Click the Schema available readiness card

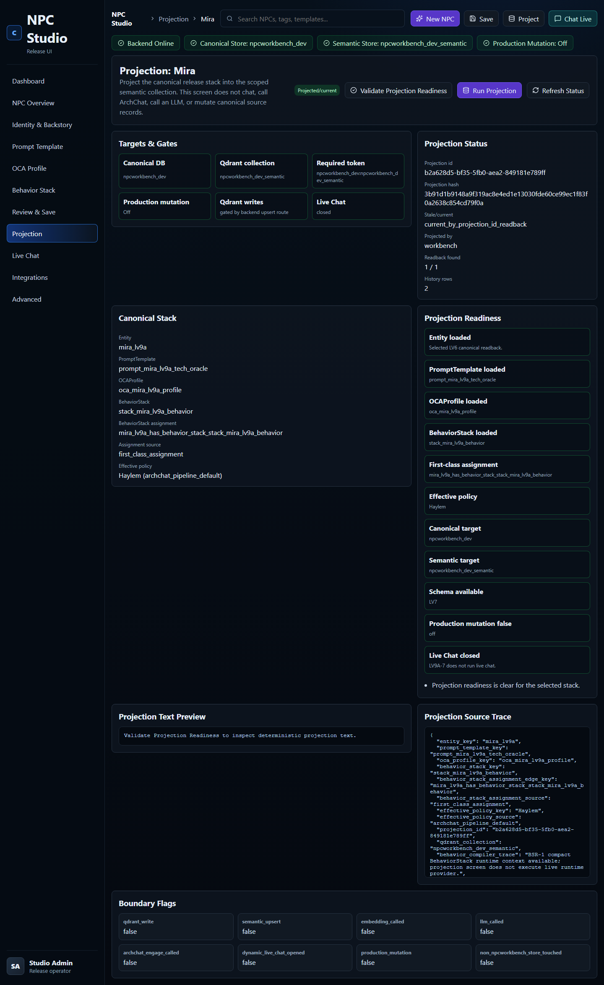507,596
